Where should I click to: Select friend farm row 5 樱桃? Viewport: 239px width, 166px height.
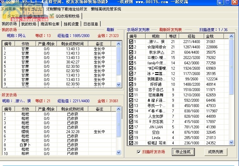click(59, 132)
